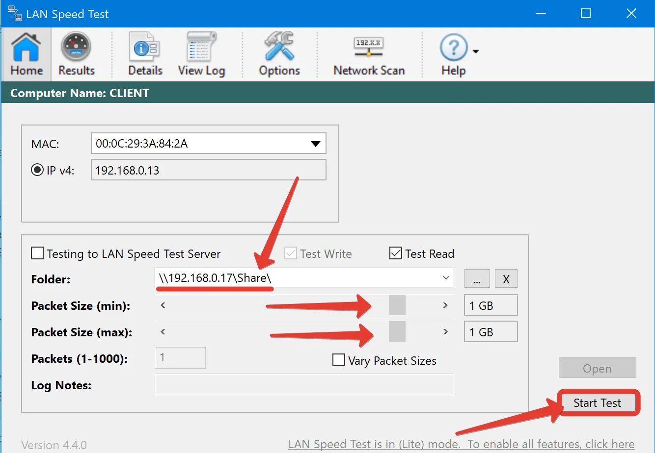Click the LAN Speed Test title bar icon
Screen dimensions: 655x453
pyautogui.click(x=15, y=13)
